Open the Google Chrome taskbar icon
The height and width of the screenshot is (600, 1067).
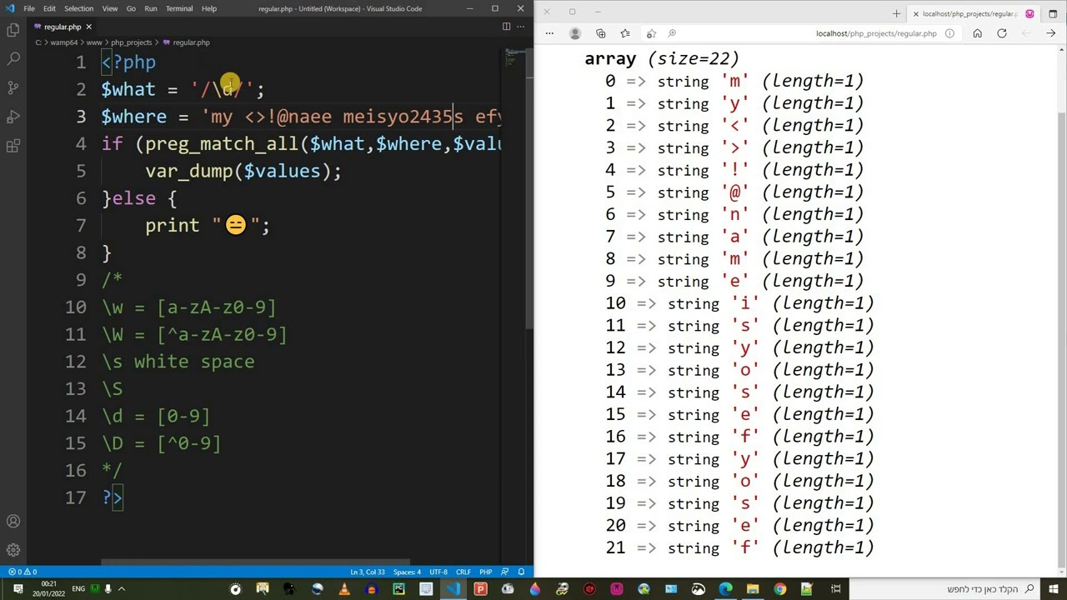(x=779, y=589)
